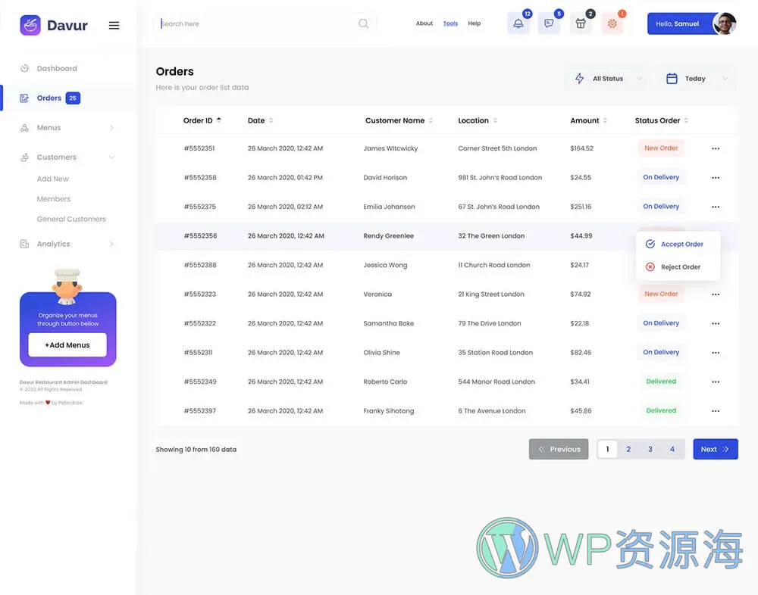Viewport: 758px width, 595px height.
Task: Click the gift box icon in the header
Action: tap(581, 23)
